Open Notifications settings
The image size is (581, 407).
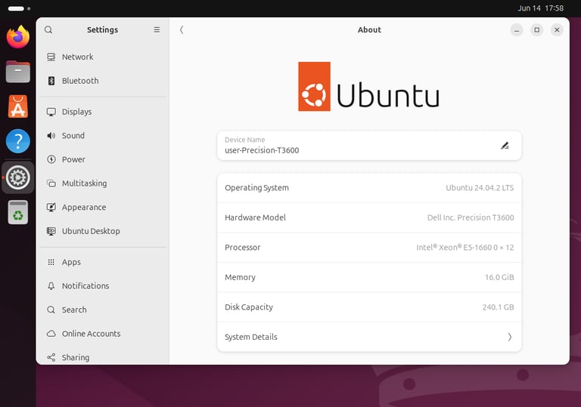(x=103, y=286)
